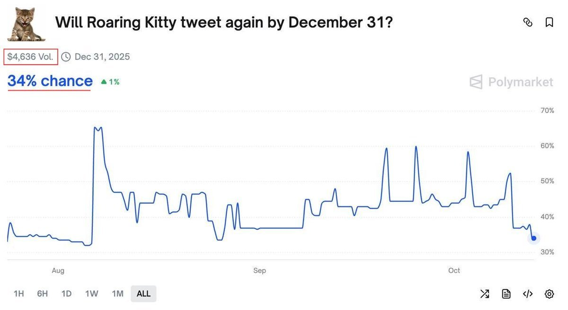Open the document details icon
The image size is (568, 310).
pos(506,294)
